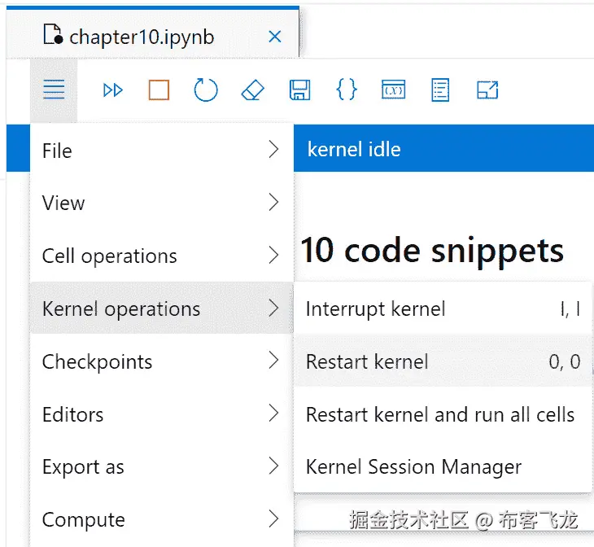Expand chevron next to Checkpoints
Viewport: 594px width, 547px height.
pos(274,360)
